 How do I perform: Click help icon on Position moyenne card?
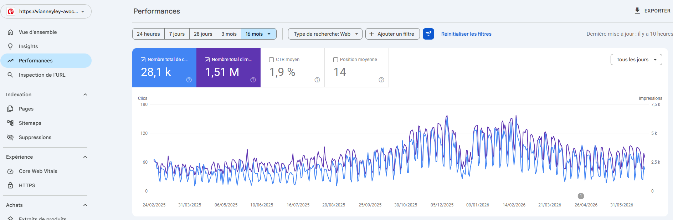(381, 80)
